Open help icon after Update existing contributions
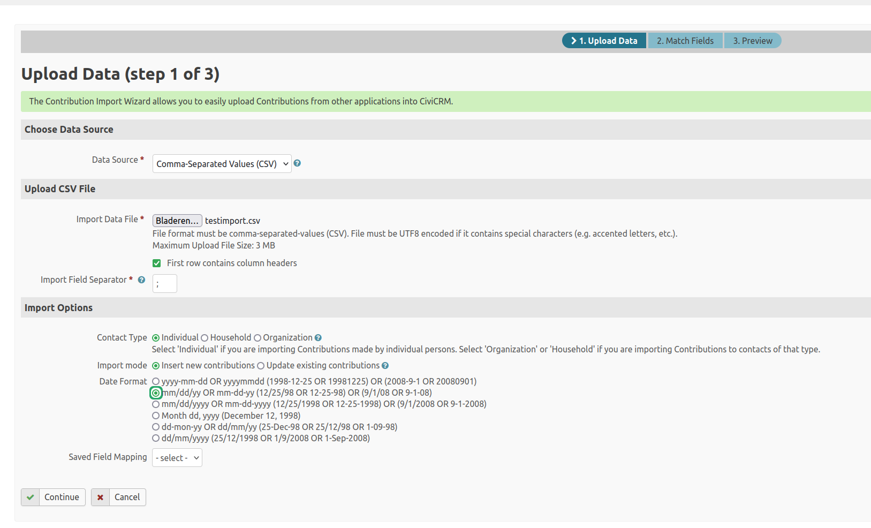The height and width of the screenshot is (528, 871). pyautogui.click(x=385, y=366)
